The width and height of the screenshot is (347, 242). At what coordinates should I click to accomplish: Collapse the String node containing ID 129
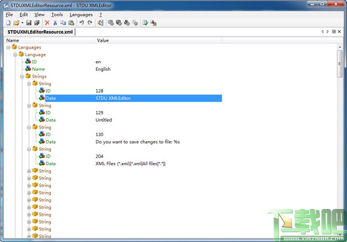29,106
